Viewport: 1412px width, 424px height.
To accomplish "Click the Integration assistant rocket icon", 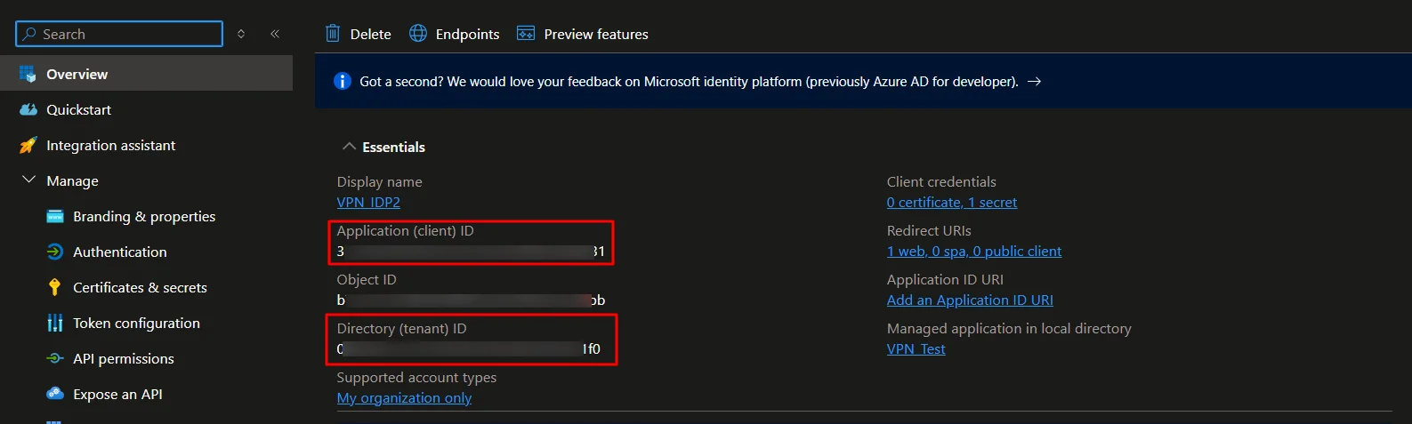I will tap(28, 145).
